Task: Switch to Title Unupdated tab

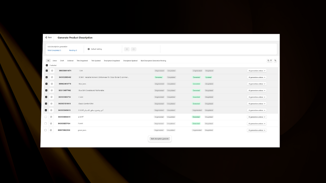Action: 82,61
